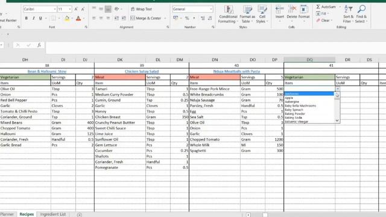Switch to the Ingredient List sheet tab
Viewport: 386px width, 217px height.
click(x=53, y=215)
